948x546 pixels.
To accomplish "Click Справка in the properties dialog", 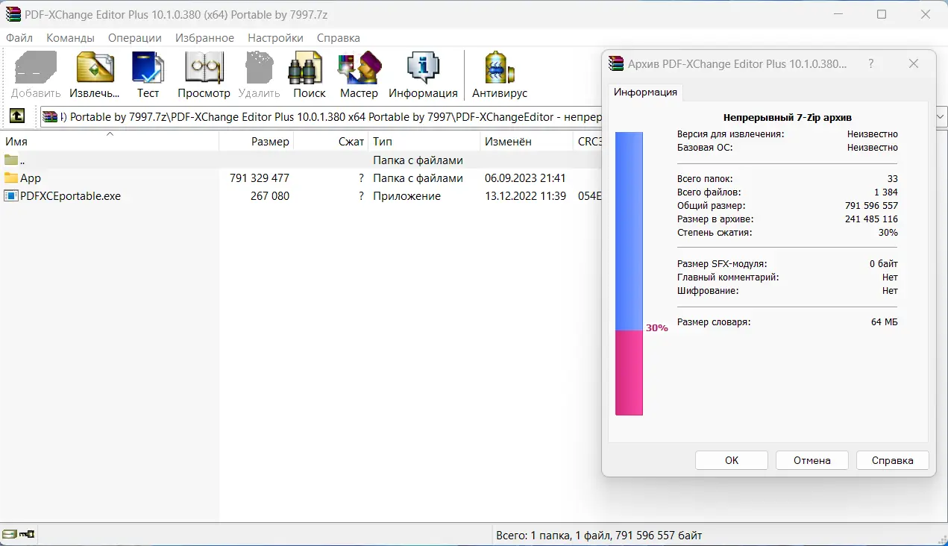I will (892, 459).
